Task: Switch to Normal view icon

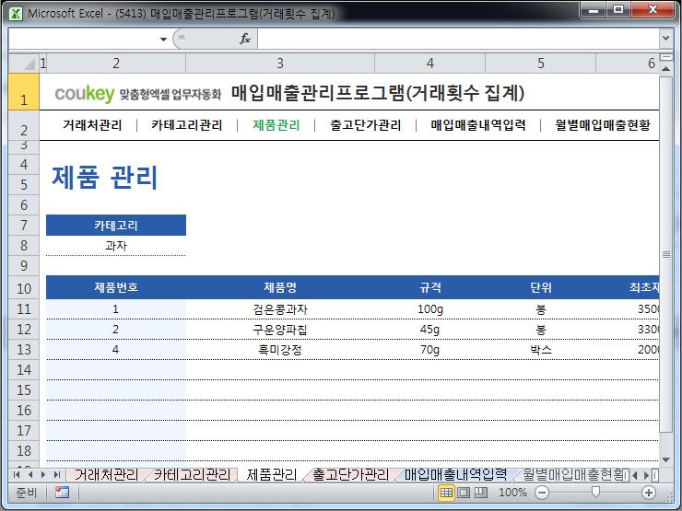Action: (x=446, y=493)
